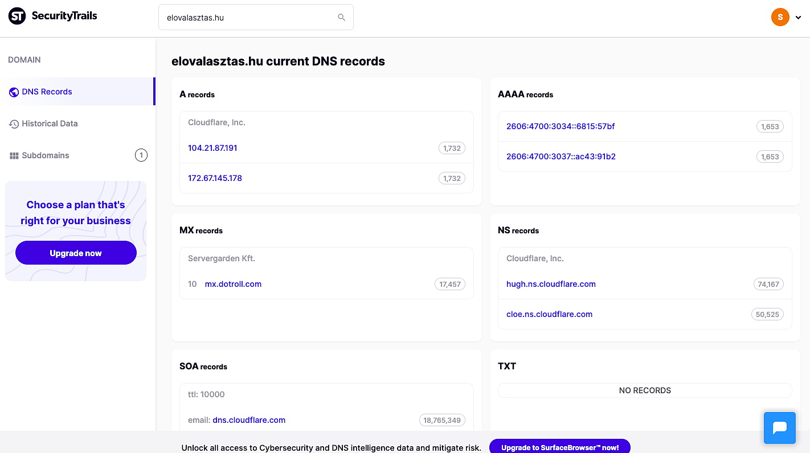Click the AAAA records heading

(525, 94)
